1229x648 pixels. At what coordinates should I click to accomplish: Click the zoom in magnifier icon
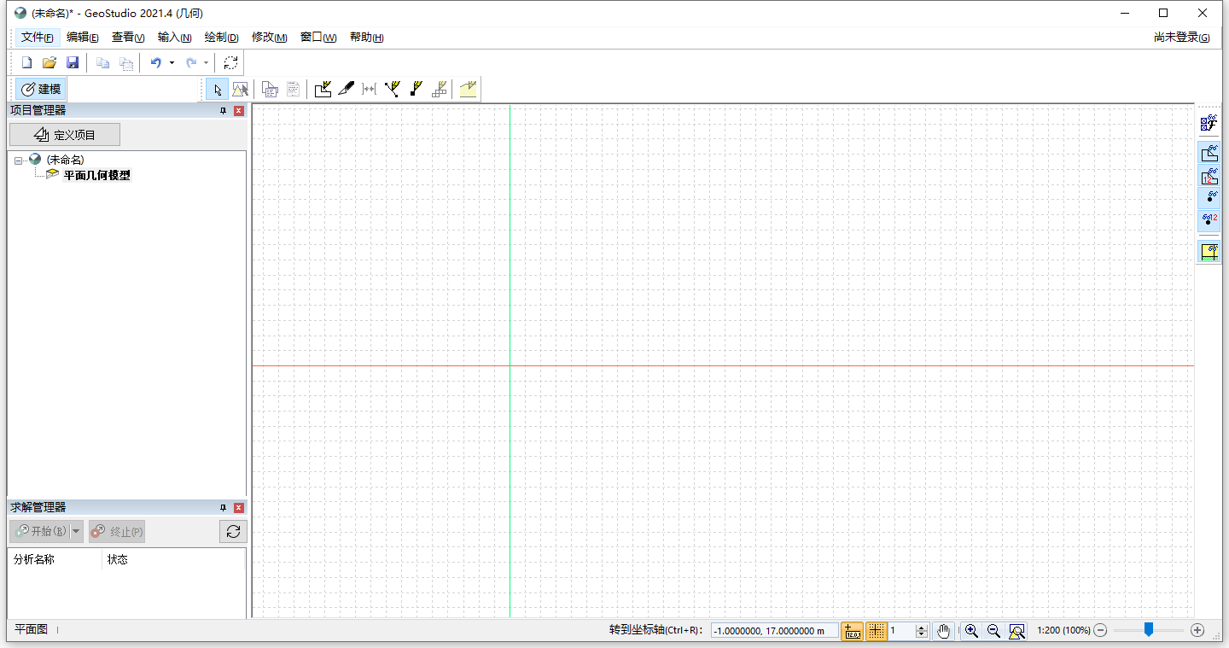pyautogui.click(x=971, y=631)
